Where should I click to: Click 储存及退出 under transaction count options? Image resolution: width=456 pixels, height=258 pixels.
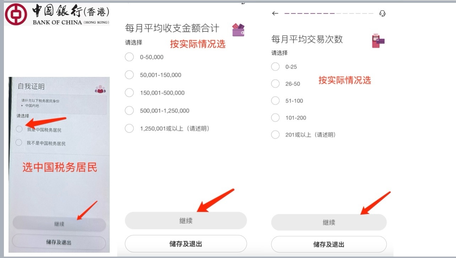coord(329,244)
